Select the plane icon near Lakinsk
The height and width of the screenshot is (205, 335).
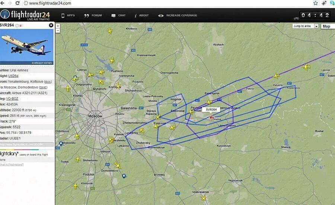pos(306,67)
